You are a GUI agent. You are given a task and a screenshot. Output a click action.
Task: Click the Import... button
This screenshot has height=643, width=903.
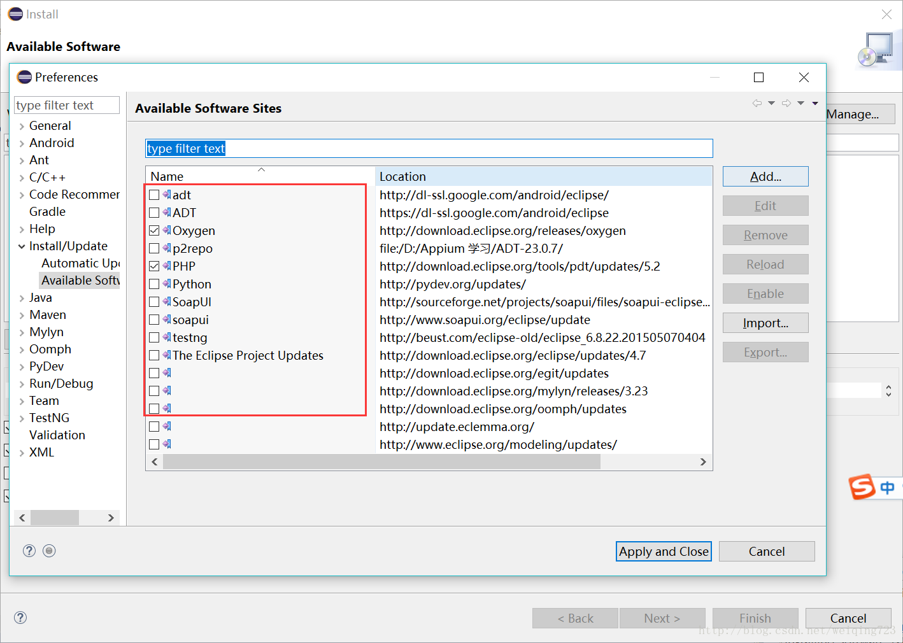point(765,323)
